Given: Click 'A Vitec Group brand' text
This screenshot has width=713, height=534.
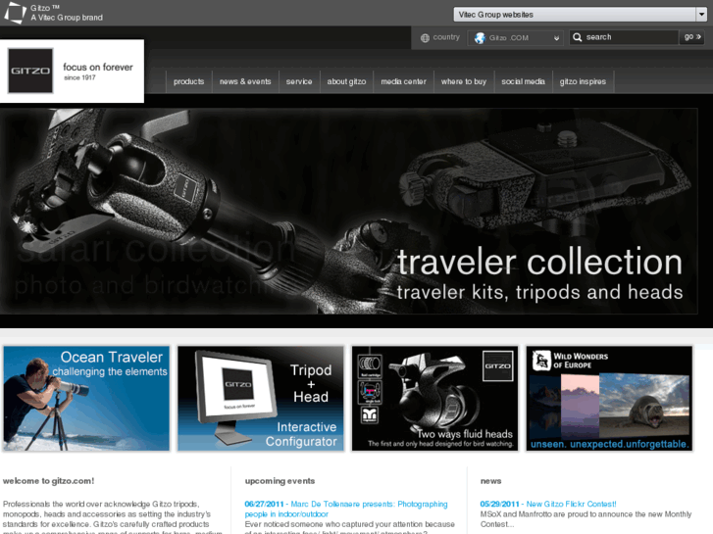Looking at the screenshot, I should [67, 18].
